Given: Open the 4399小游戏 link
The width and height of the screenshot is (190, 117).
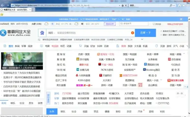Looking at the screenshot, I should tap(84, 80).
